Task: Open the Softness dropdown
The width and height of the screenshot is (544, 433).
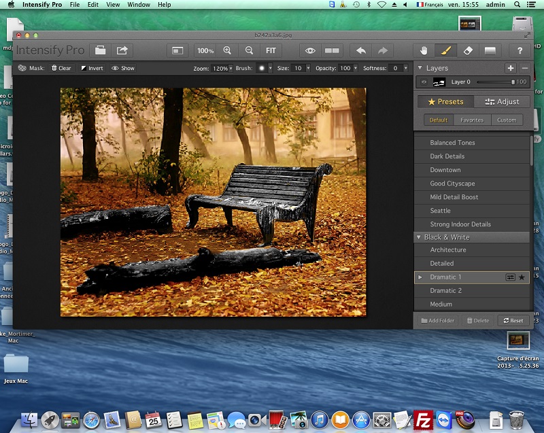Action: (405, 68)
